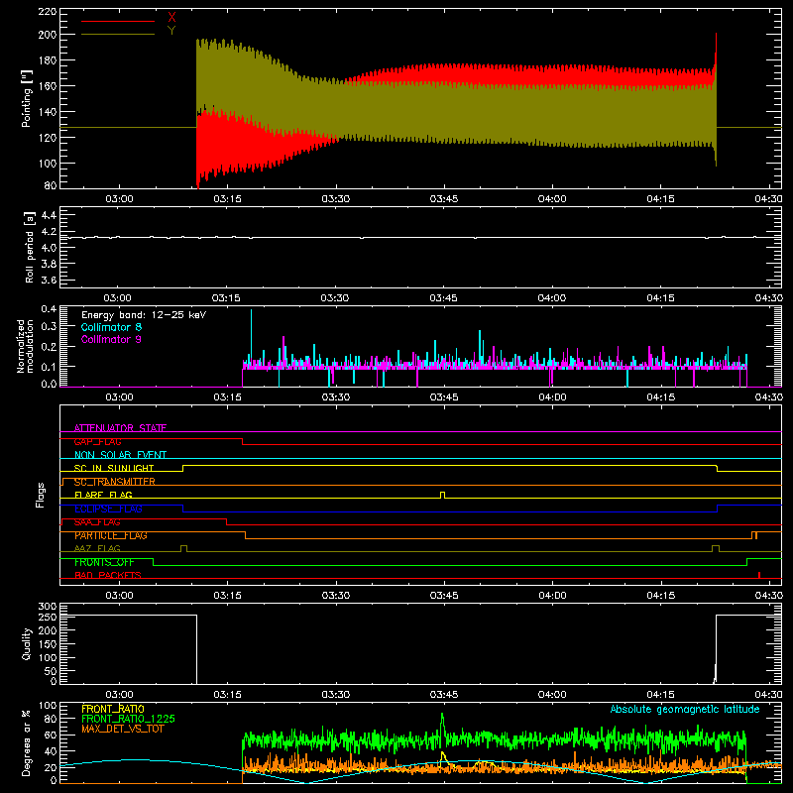This screenshot has width=793, height=793.
Task: Click the Pointing axis title
Action: pos(27,98)
